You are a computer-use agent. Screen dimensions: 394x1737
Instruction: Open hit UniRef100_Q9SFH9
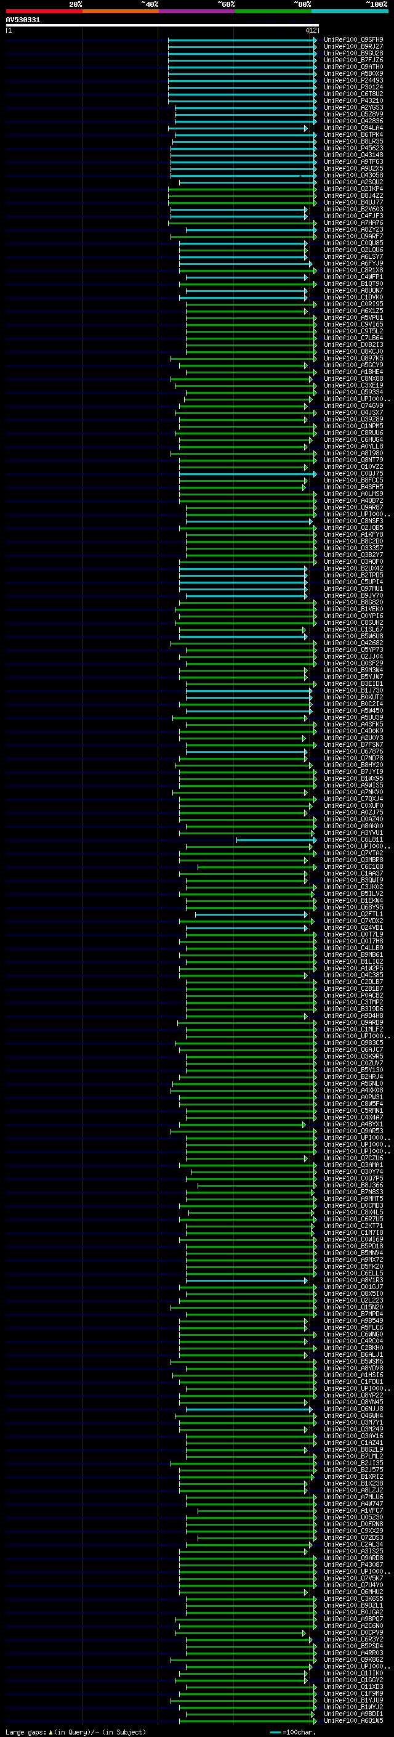[353, 40]
